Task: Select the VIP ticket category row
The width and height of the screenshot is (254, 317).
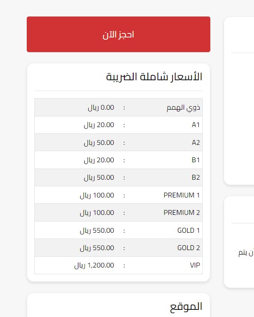Action: coord(119,265)
